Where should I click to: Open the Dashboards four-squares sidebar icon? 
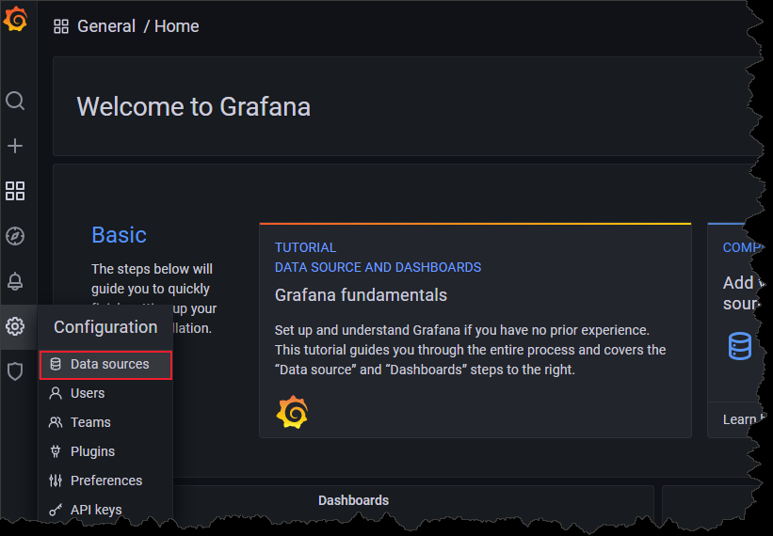tap(15, 191)
